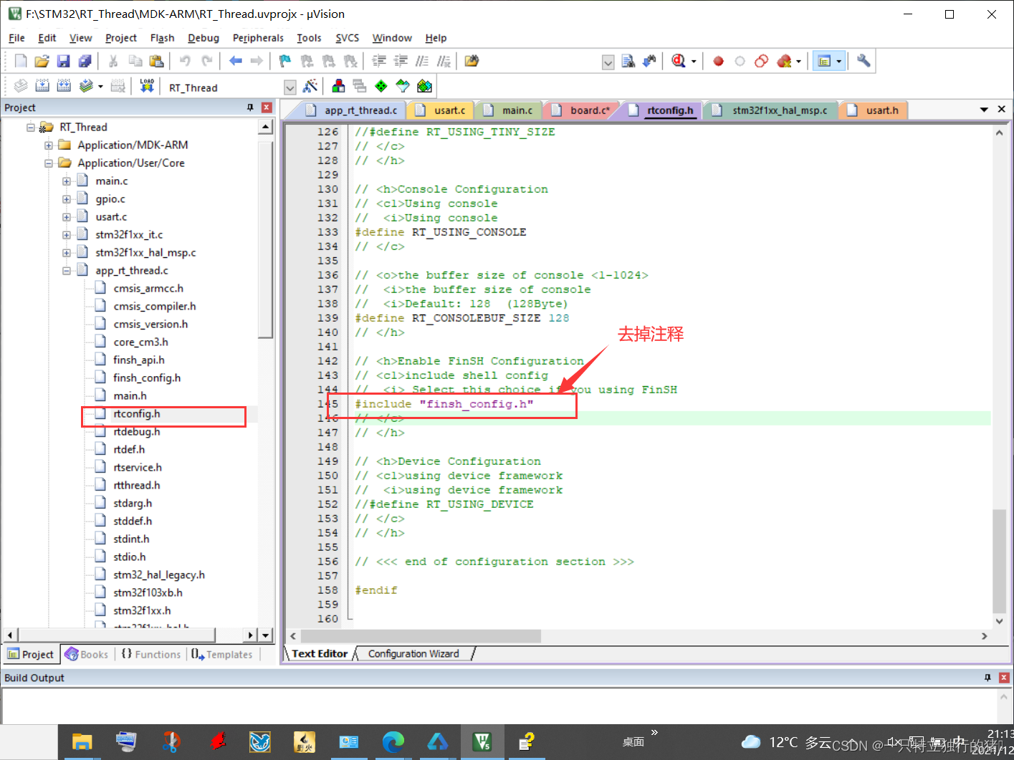This screenshot has height=760, width=1014.
Task: Click the Select Software Packs icon
Action: [x=403, y=87]
